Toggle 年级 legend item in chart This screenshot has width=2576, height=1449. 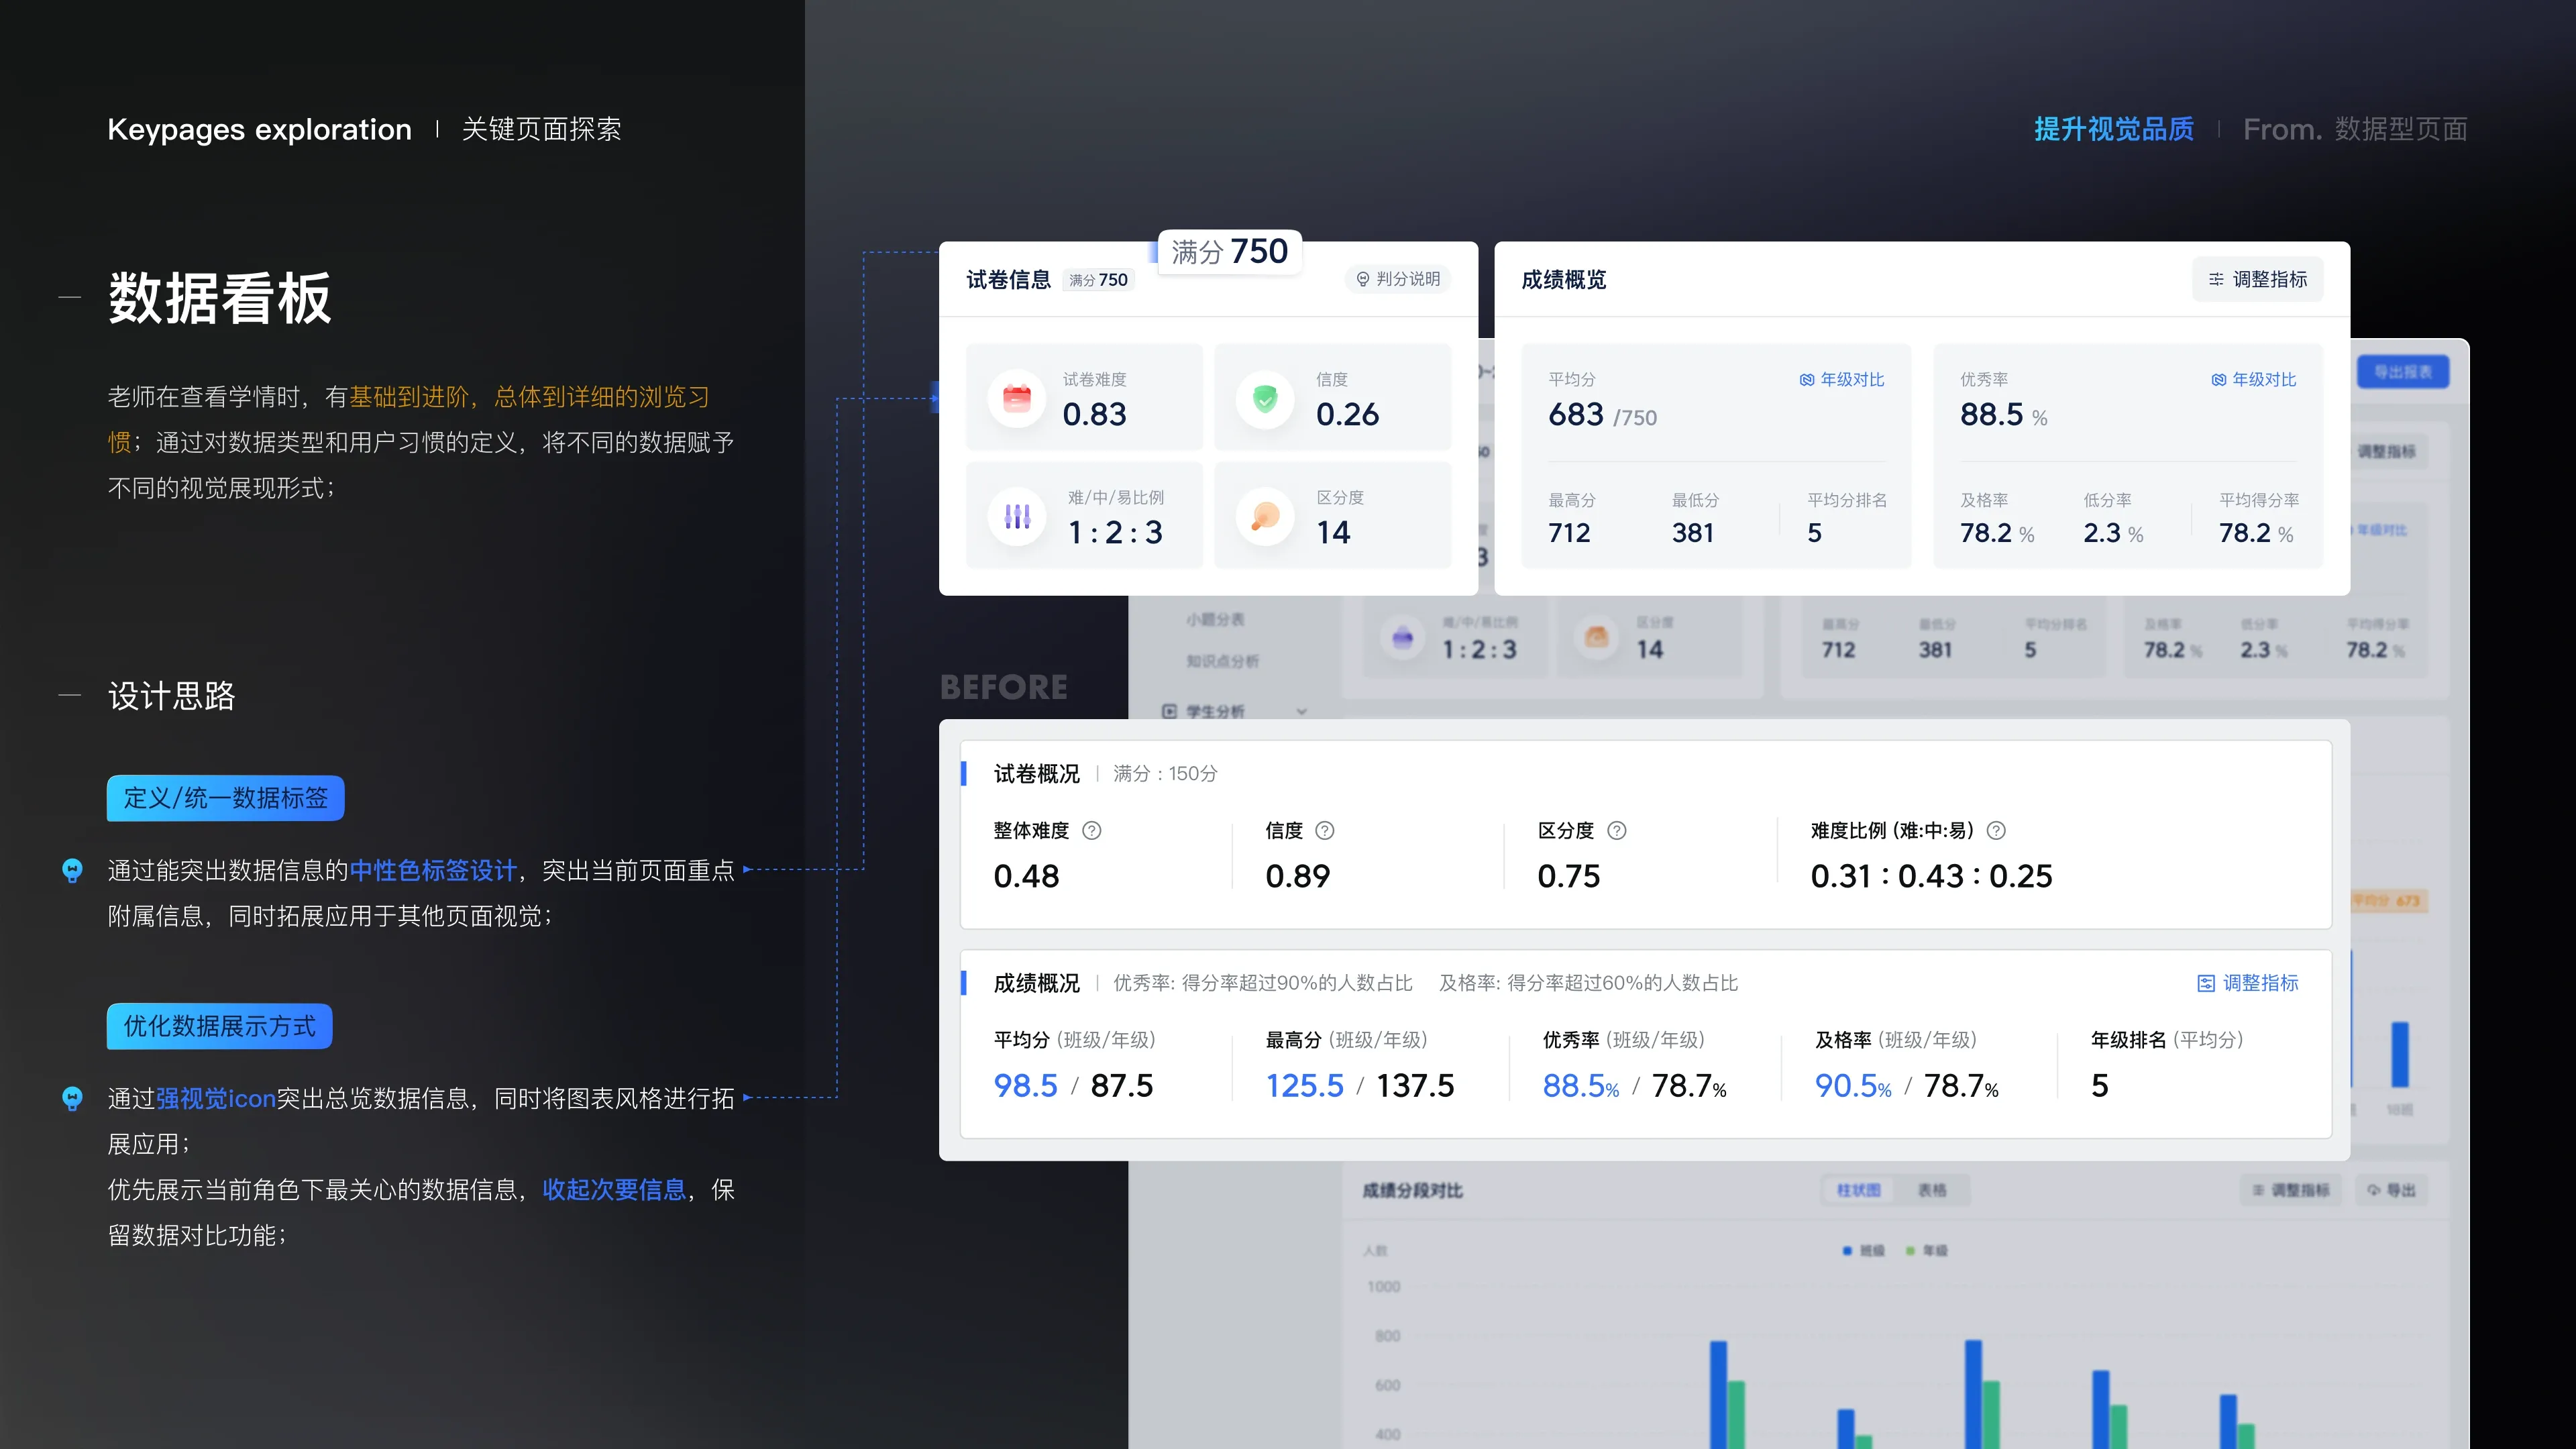[1926, 1251]
